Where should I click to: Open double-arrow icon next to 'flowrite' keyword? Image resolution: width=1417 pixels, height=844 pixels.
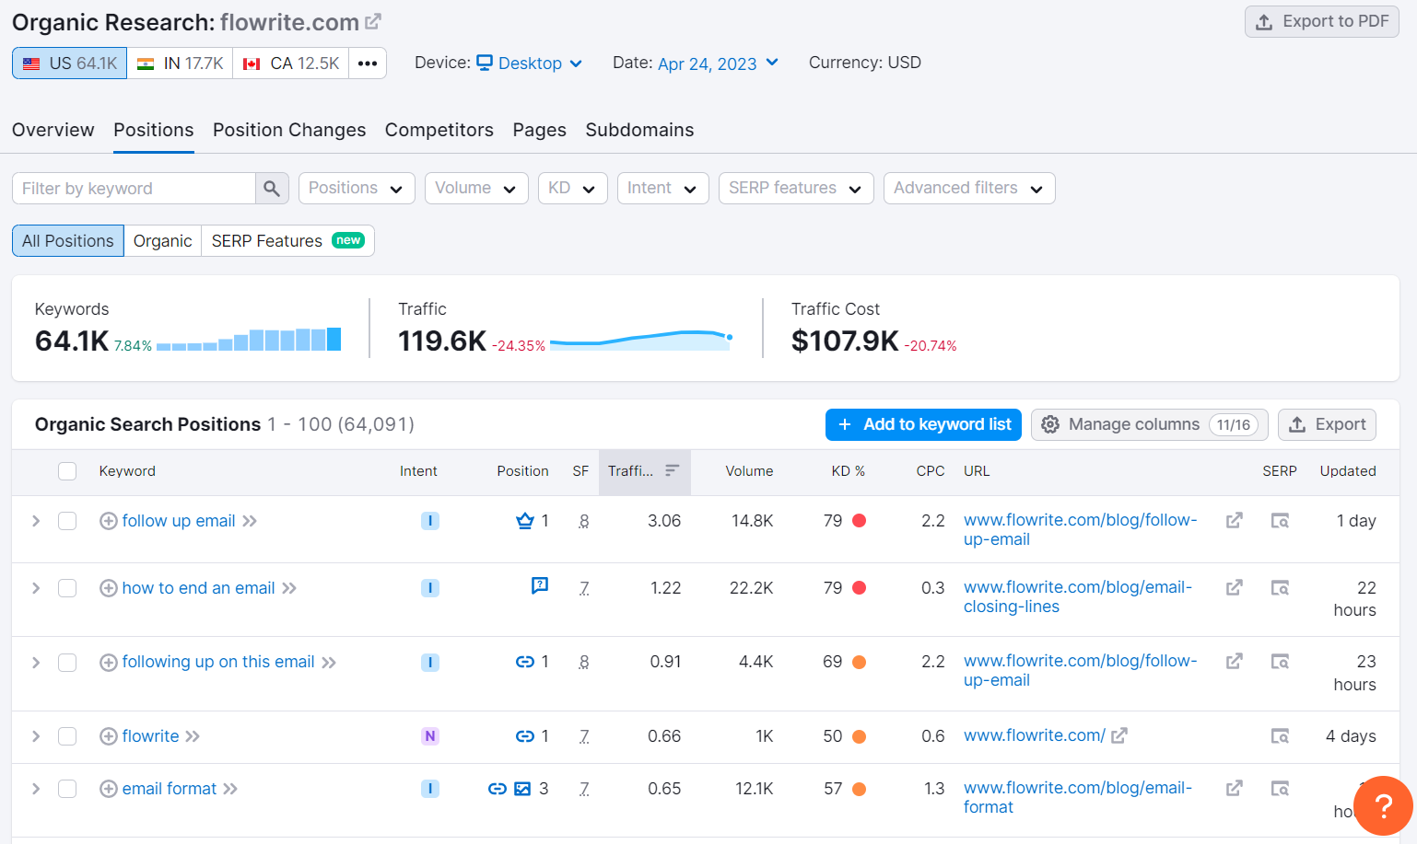point(193,736)
